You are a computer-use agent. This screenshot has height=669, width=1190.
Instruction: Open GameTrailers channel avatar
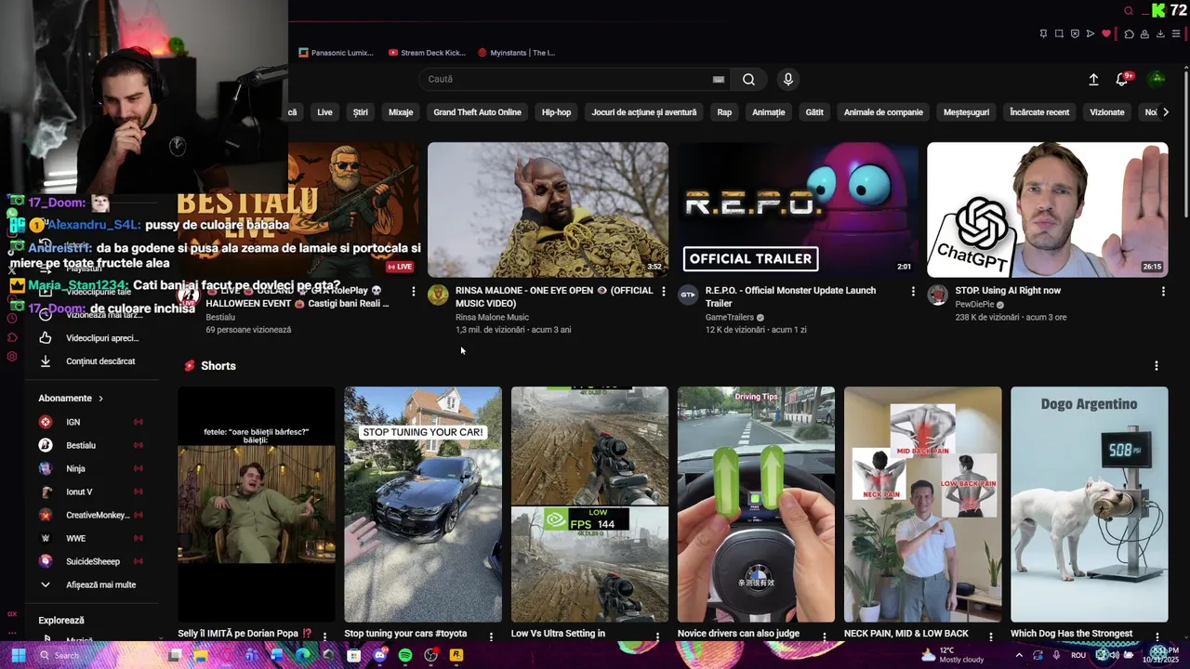pyautogui.click(x=688, y=295)
